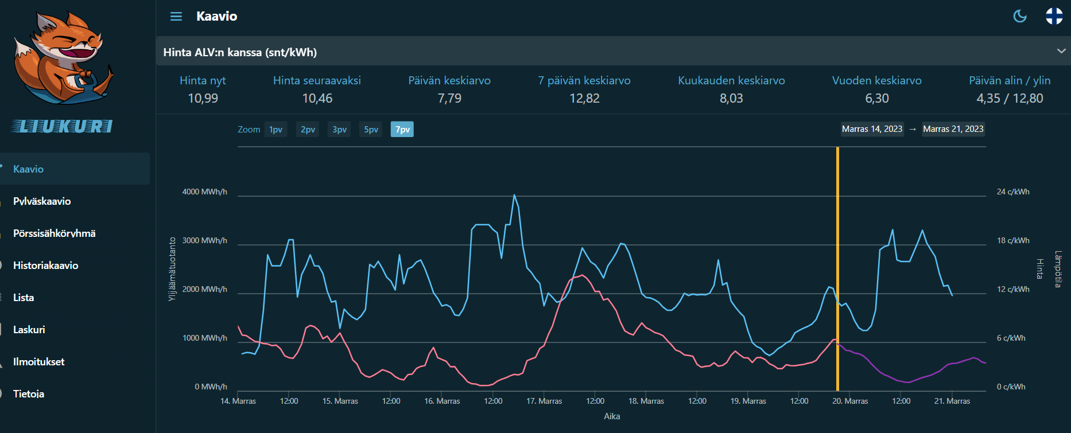
Task: Edit start date Marras 14, 2023
Action: pyautogui.click(x=872, y=129)
